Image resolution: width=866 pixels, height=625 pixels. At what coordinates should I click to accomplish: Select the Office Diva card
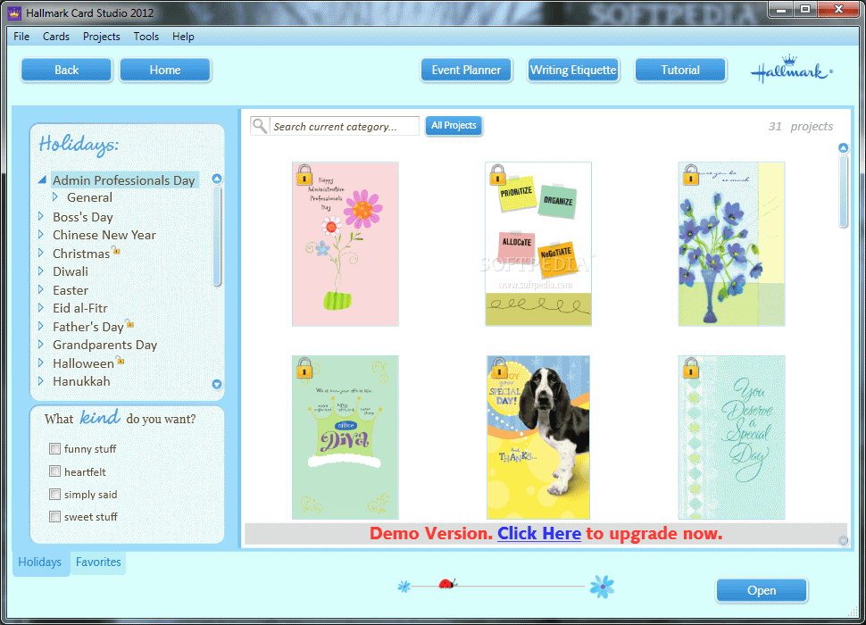click(x=346, y=437)
